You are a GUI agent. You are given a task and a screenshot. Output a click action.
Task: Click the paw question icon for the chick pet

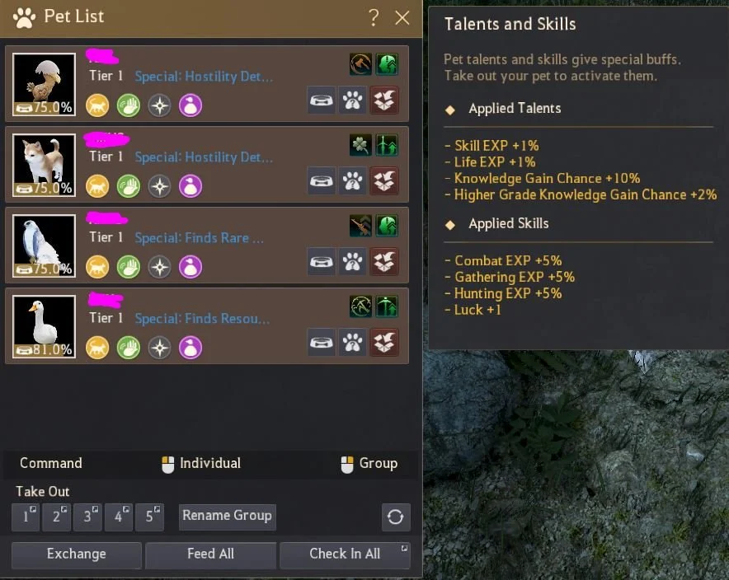[352, 100]
